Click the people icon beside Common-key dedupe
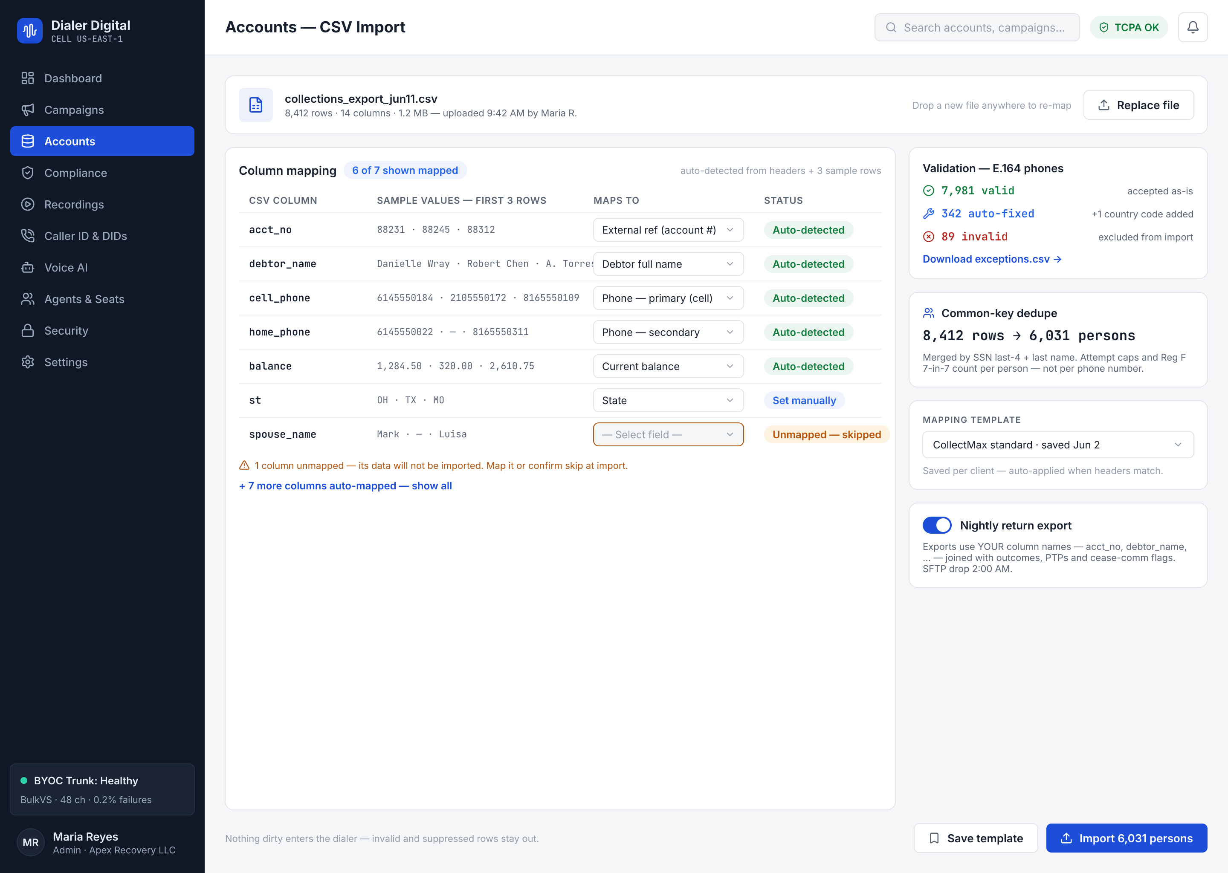The height and width of the screenshot is (873, 1228). pyautogui.click(x=929, y=313)
